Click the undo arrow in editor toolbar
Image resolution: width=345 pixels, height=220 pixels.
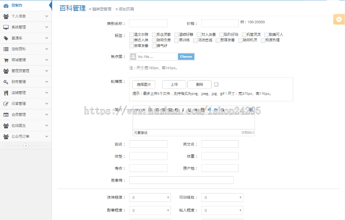209,110
